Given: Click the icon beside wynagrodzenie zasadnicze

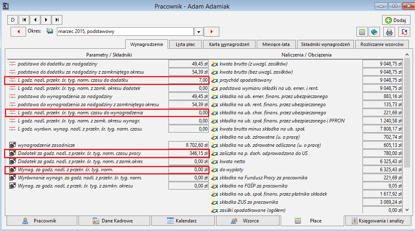Looking at the screenshot, I should pos(13,145).
